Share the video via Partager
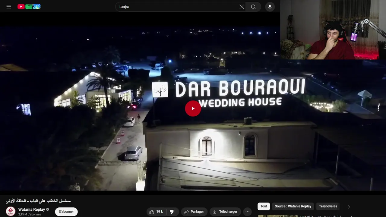This screenshot has height=217, width=386. [194, 212]
